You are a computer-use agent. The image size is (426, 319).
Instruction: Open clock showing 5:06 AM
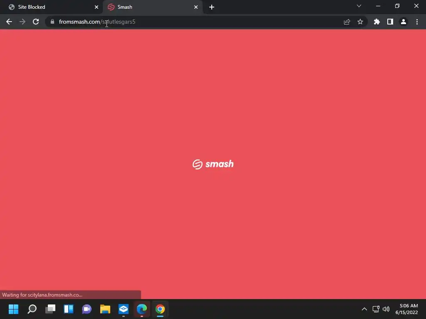pos(407,309)
